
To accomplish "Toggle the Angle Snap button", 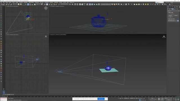I will 52,4.
